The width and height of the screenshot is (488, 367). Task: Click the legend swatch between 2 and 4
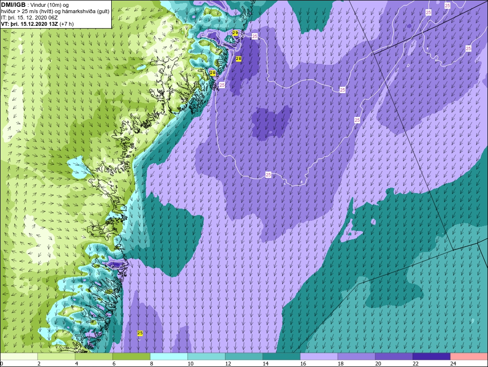coord(56,356)
